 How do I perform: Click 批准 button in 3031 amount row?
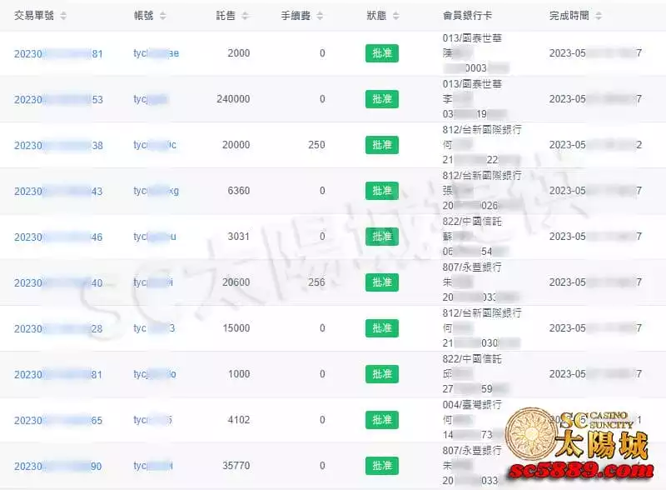coord(382,237)
